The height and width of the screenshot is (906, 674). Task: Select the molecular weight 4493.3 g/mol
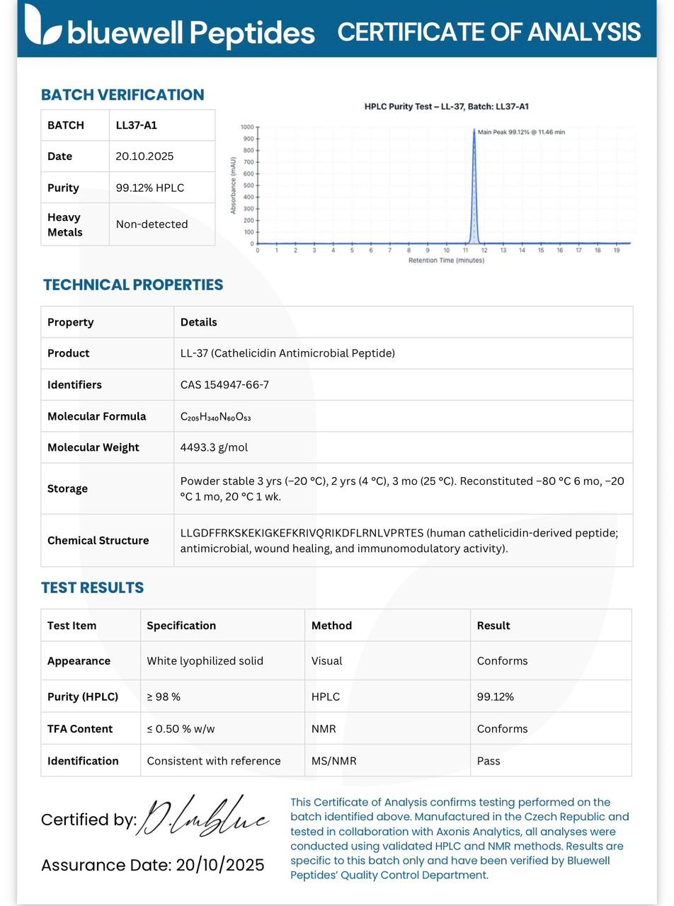click(x=214, y=447)
